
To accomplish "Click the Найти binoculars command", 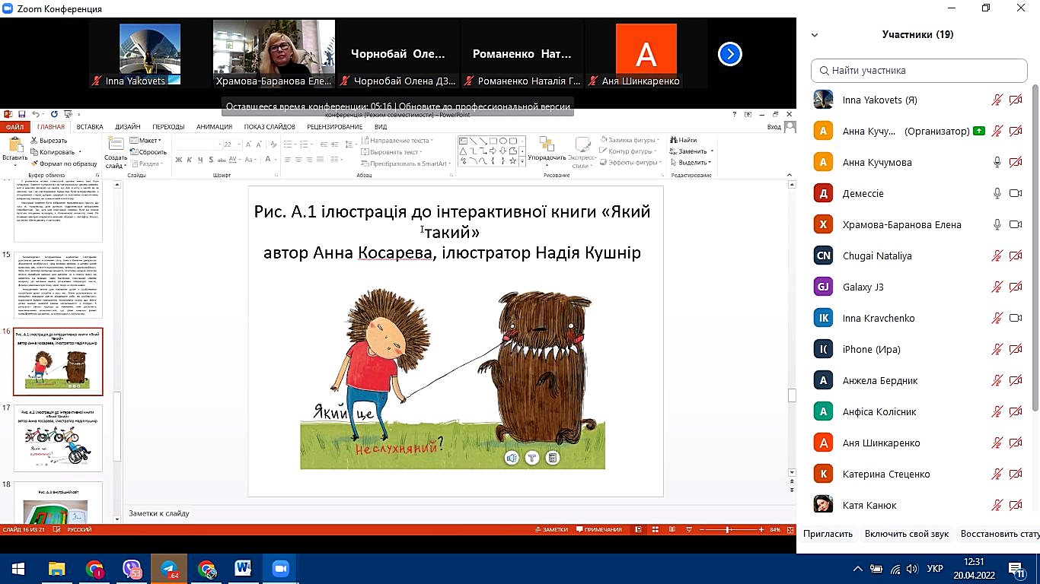I will click(683, 140).
